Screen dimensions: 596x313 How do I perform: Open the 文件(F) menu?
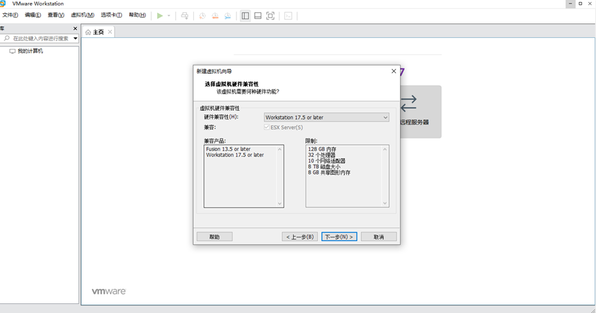click(10, 15)
